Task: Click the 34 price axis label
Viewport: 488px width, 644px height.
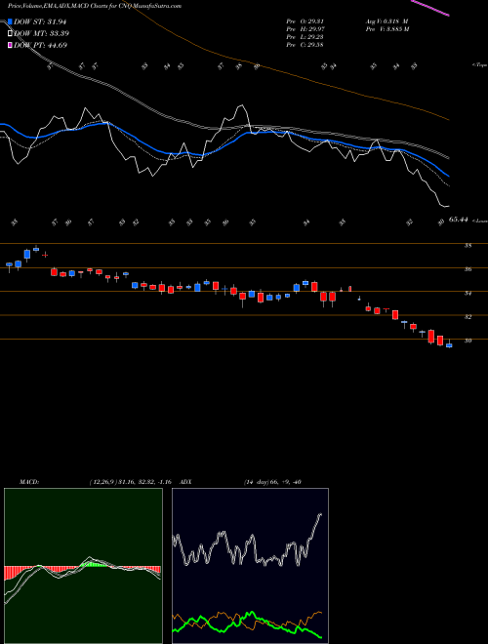Action: click(x=468, y=294)
